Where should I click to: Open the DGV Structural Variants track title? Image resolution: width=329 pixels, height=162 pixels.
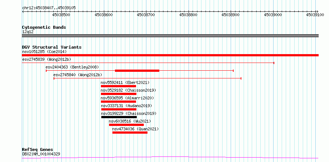(52, 47)
